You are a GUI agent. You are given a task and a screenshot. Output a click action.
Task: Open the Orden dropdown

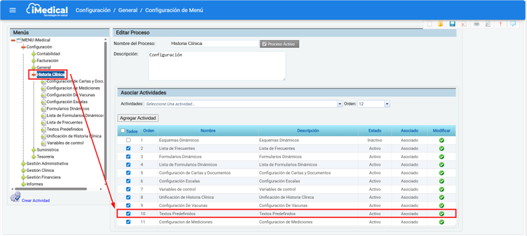pos(387,104)
